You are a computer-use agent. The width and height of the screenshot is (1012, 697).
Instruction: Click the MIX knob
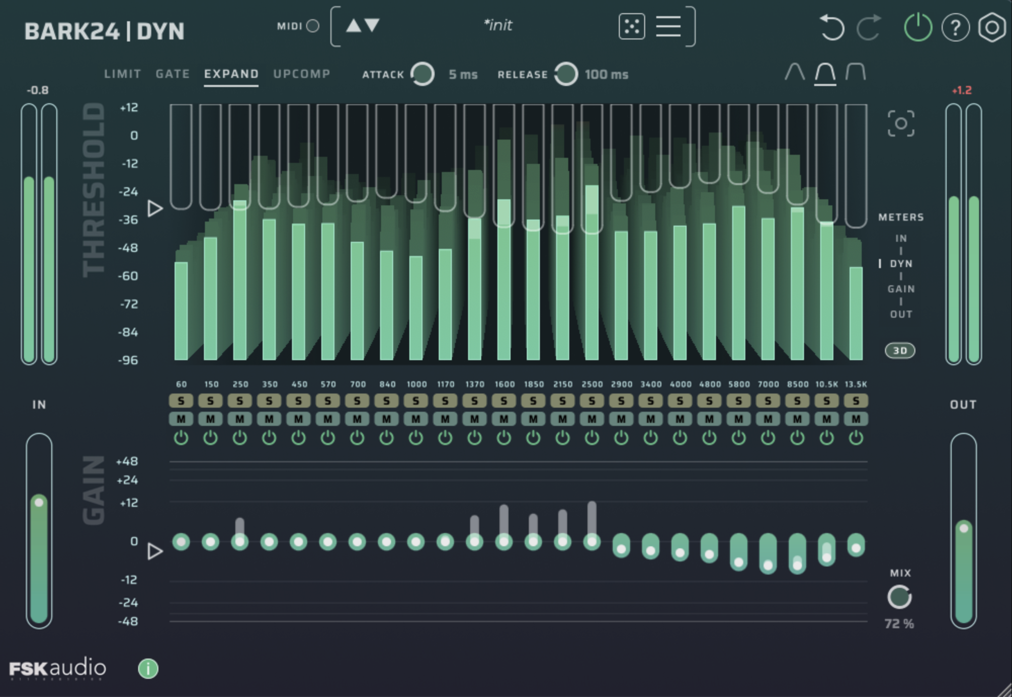click(x=899, y=597)
